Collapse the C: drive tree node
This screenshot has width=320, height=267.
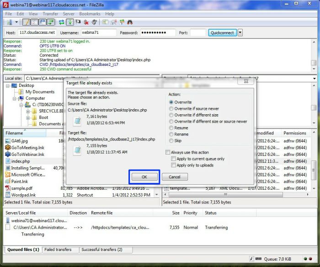pos(21,105)
